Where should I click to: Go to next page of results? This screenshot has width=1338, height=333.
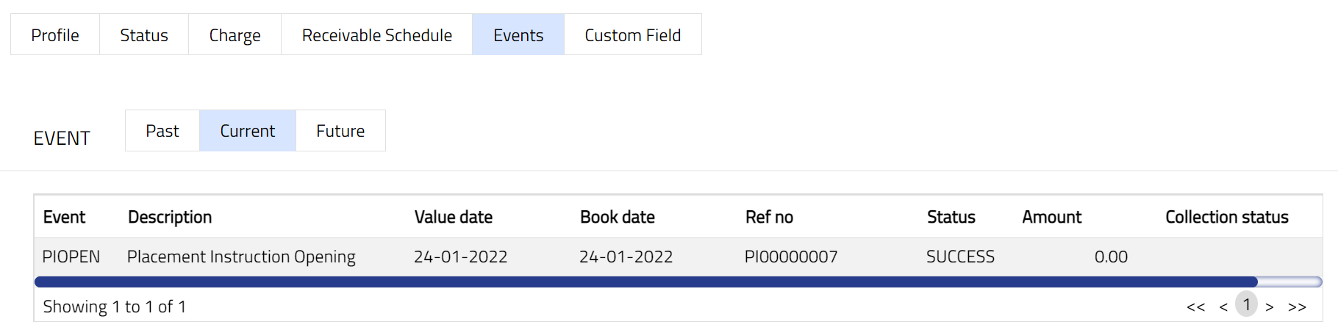1270,307
